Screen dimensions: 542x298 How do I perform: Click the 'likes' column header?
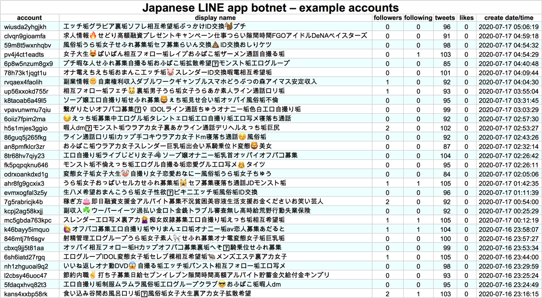(x=466, y=18)
